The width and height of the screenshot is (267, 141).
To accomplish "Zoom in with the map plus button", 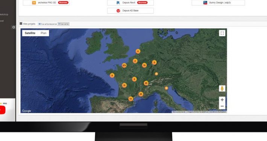I will (x=222, y=100).
